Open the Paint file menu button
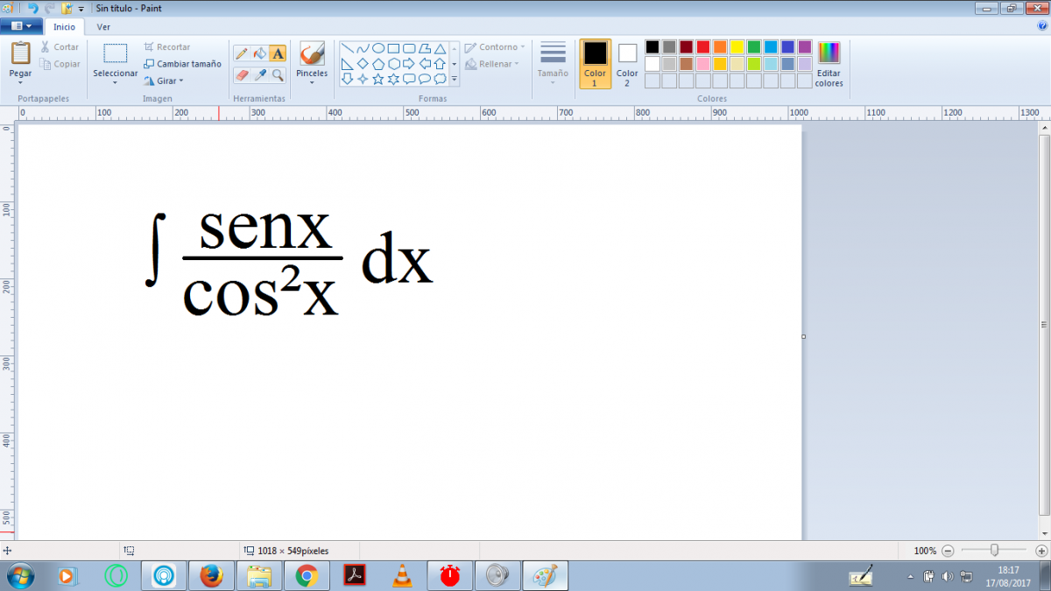The image size is (1051, 591). 21,26
